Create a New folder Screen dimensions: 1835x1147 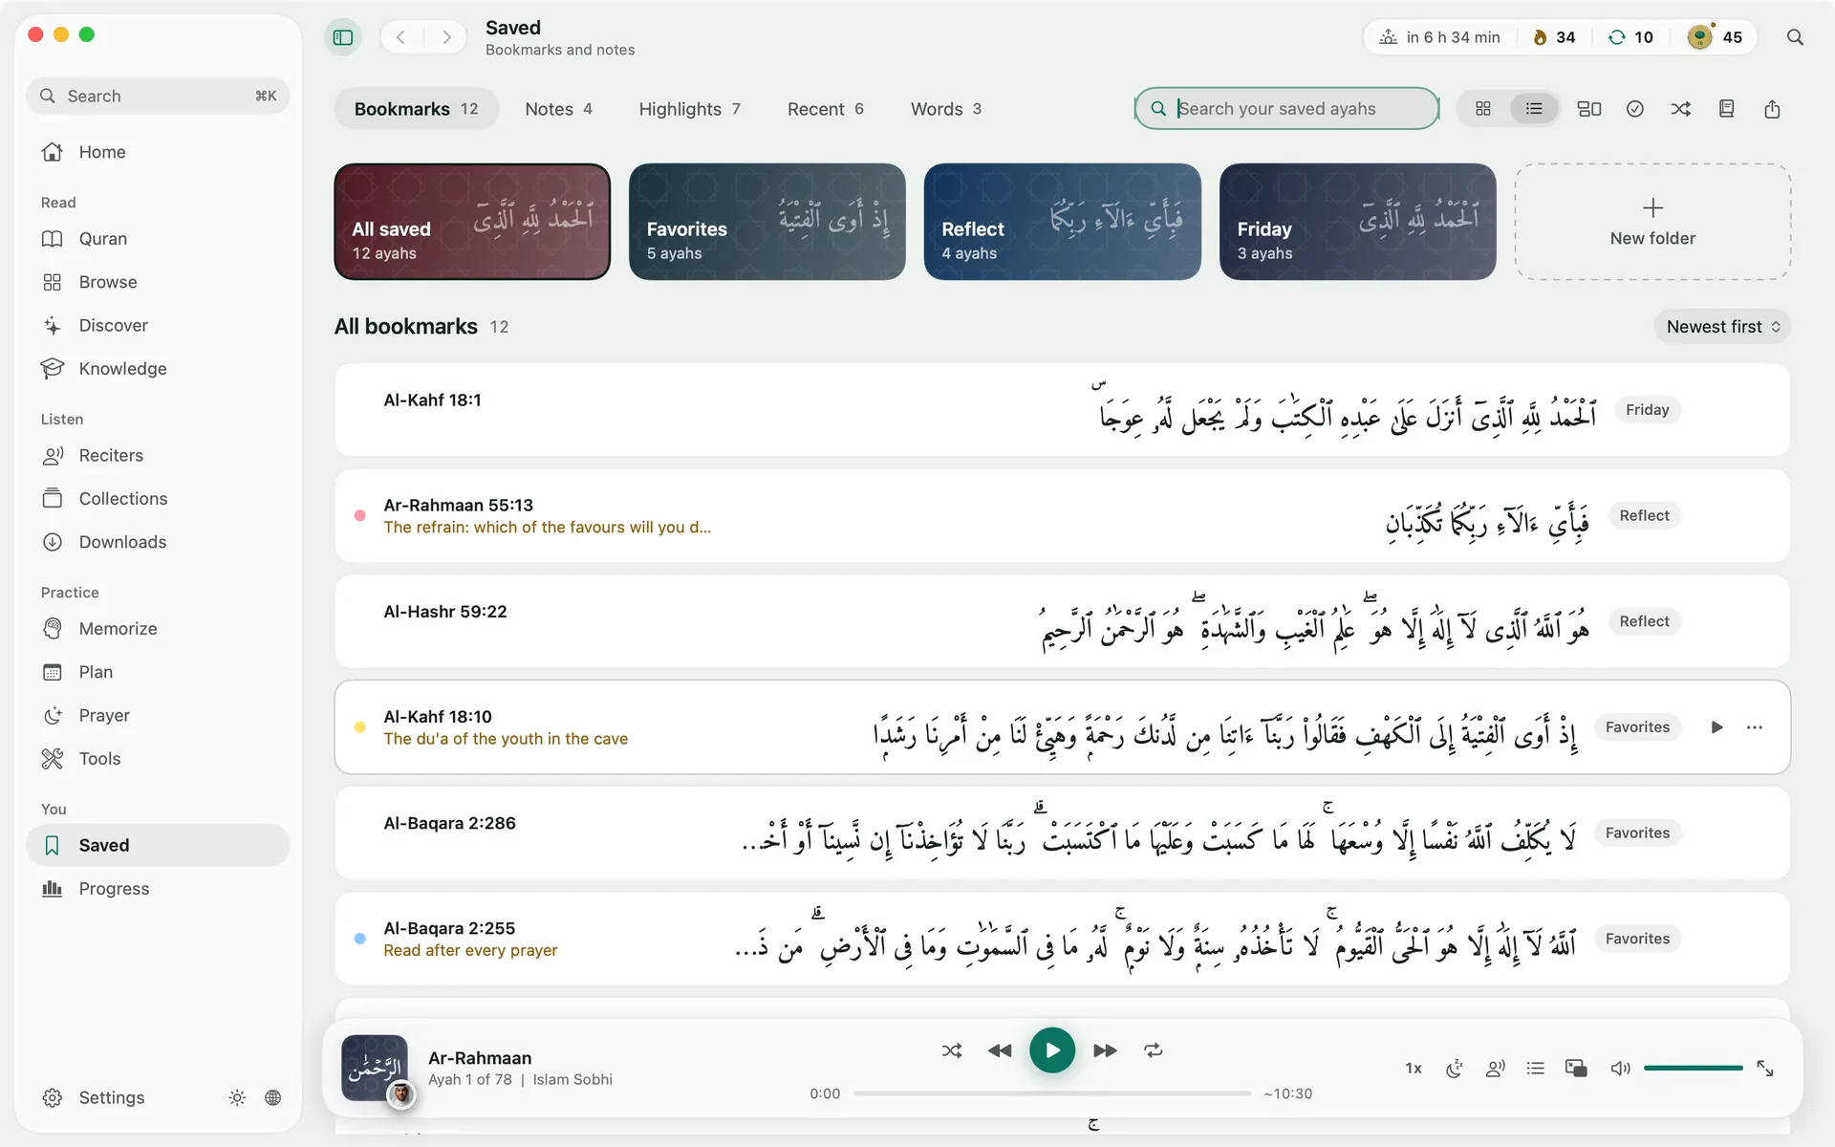(1652, 222)
